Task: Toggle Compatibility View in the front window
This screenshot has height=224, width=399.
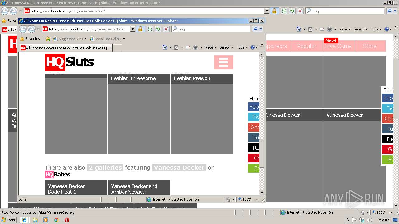Action: pyautogui.click(x=150, y=29)
